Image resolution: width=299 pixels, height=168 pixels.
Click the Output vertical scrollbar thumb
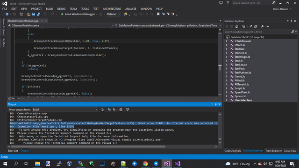220,139
